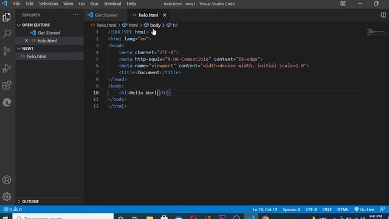389x219 pixels.
Task: Click line number 1 in gutter
Action: [97, 32]
